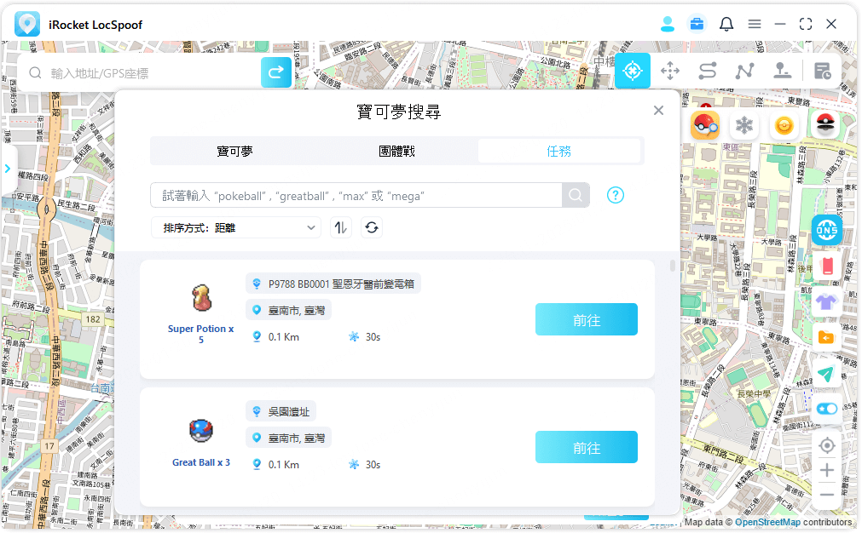Click the magnifier search button in dialog

[x=576, y=196]
